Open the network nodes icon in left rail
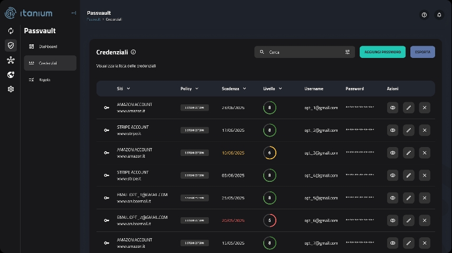The image size is (452, 253). tap(11, 60)
